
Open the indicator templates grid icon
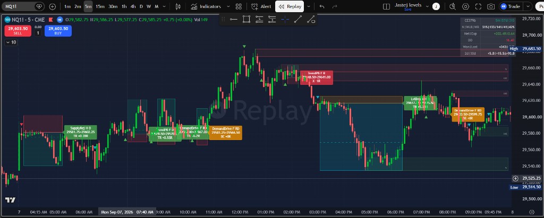239,6
